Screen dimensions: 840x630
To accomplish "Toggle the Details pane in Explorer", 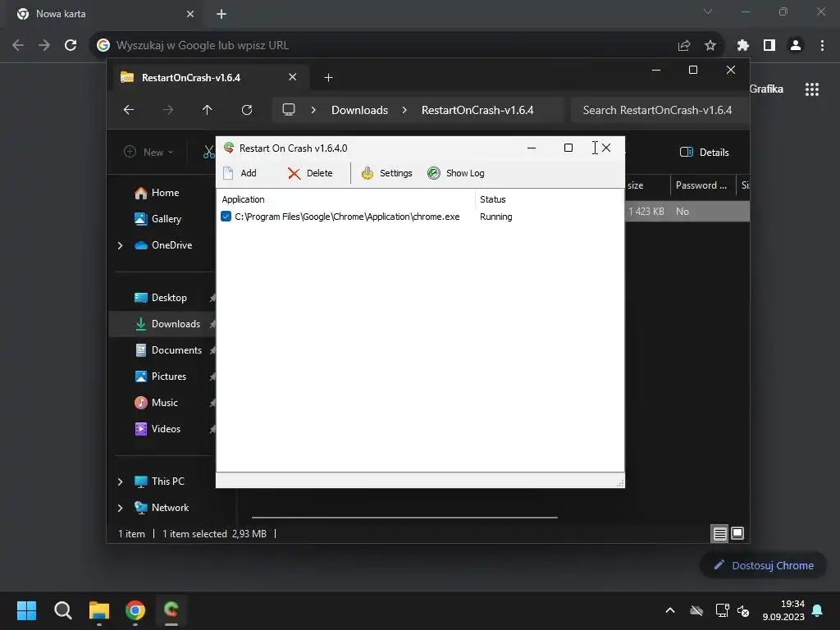I will (x=704, y=152).
